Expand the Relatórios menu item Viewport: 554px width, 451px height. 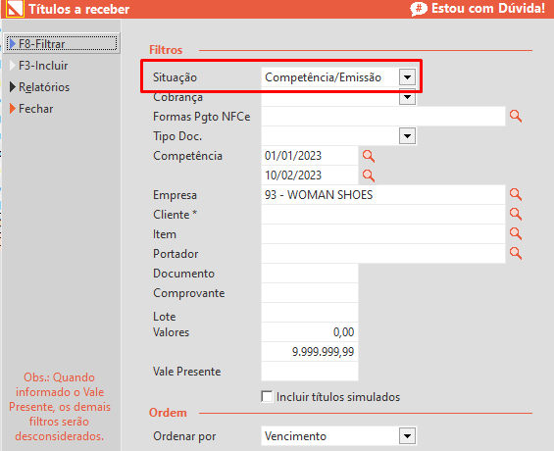click(39, 87)
